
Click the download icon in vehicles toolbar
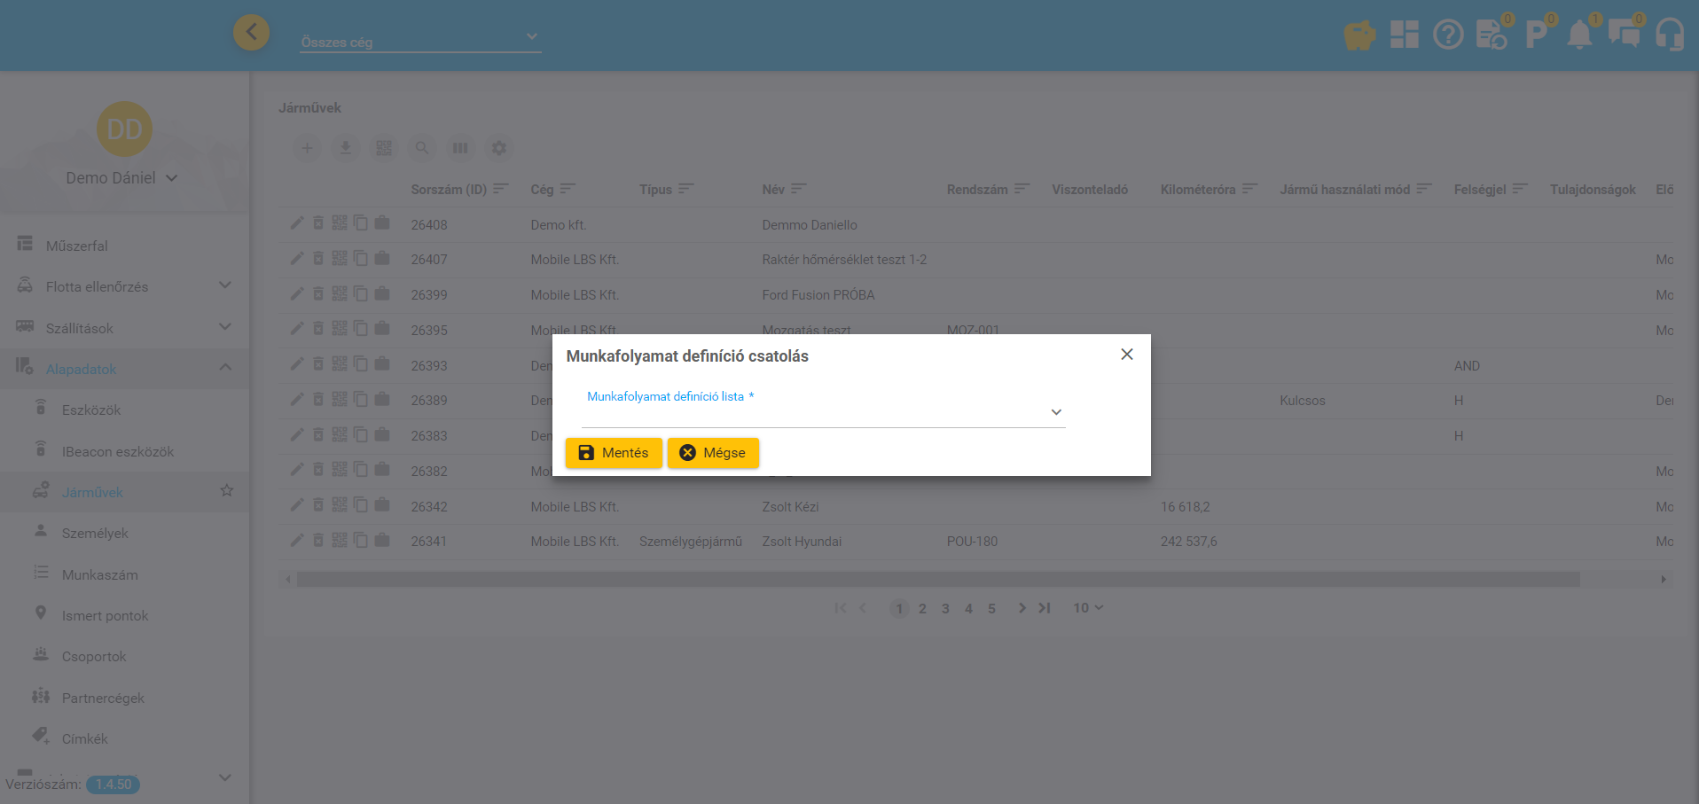coord(346,148)
